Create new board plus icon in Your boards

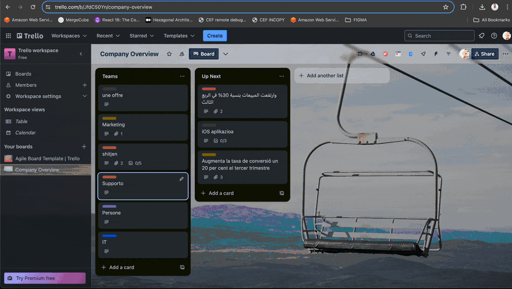pos(84,146)
